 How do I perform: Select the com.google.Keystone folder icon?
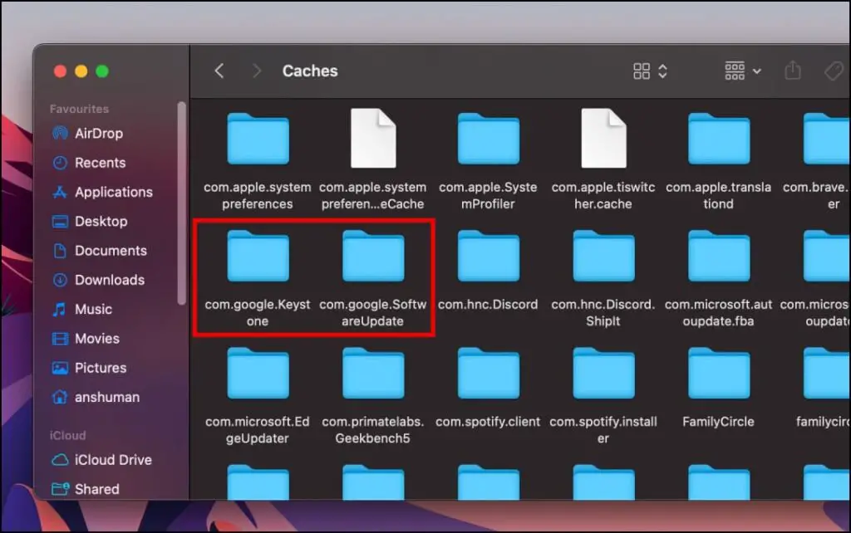tap(258, 256)
